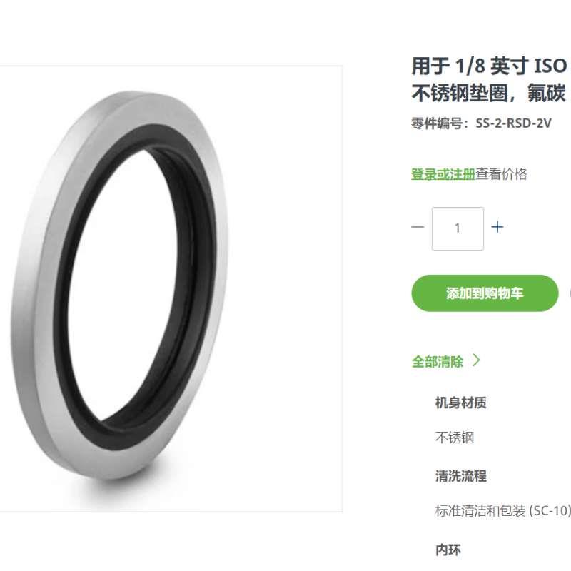Select the part number SS-2-RSD-2V

(x=513, y=123)
